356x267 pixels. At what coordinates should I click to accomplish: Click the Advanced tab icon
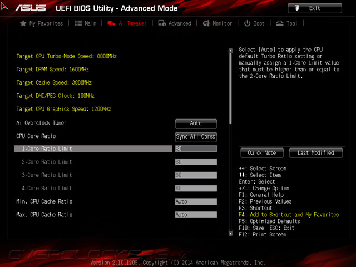click(162, 23)
